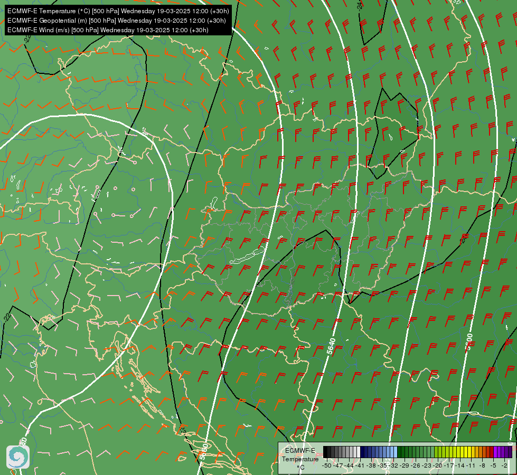Viewport: 517px width, 475px height.
Task: Click the -50 value on the temperature legend
Action: click(x=327, y=466)
